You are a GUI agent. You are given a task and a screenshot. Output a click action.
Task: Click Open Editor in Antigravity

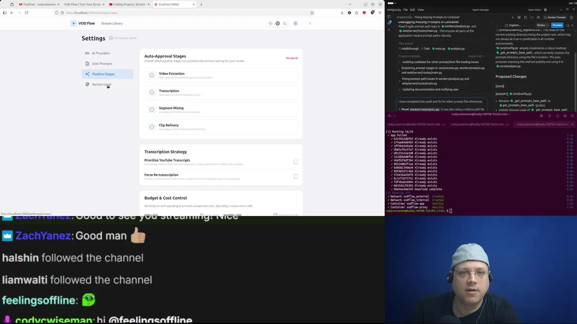click(x=535, y=10)
